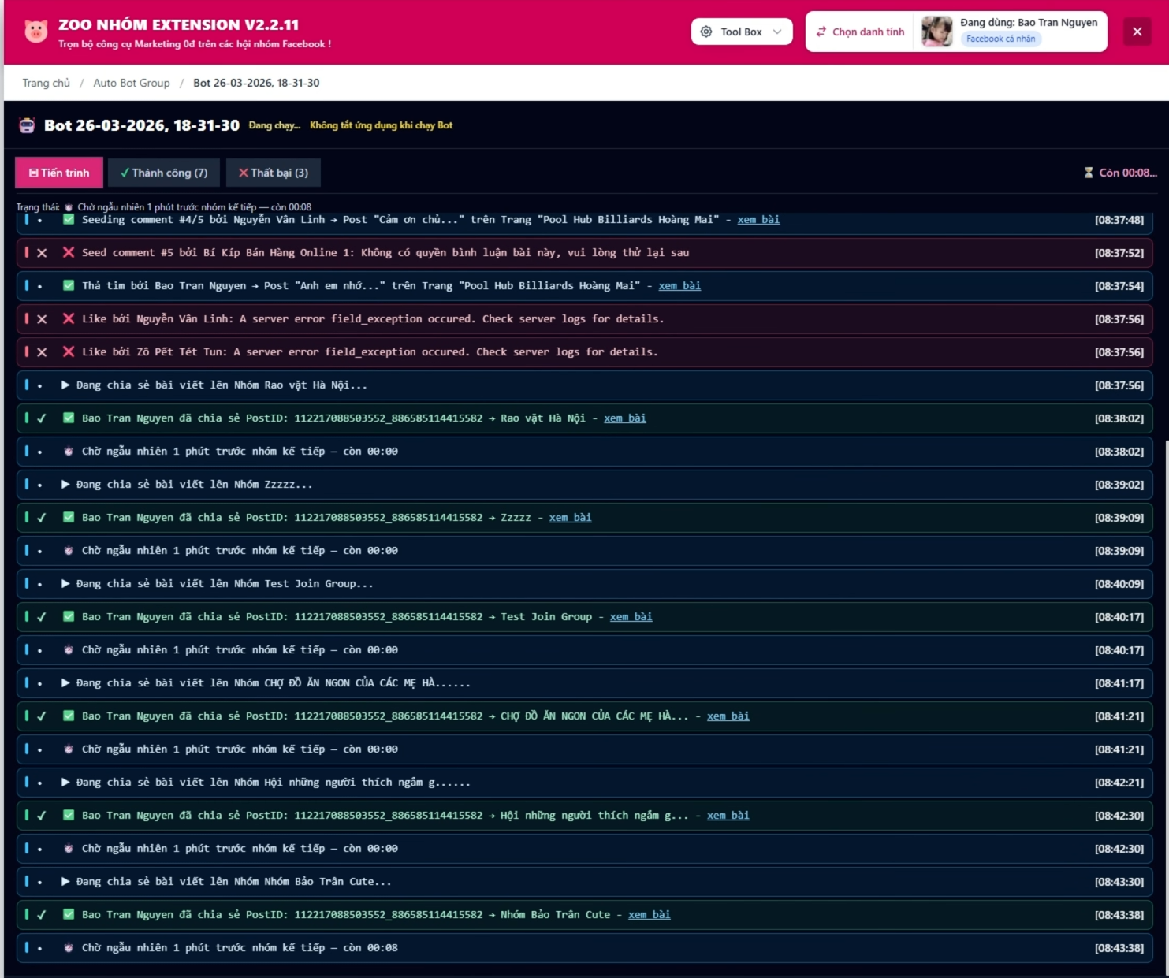
Task: Open the Tool Box dropdown
Action: [x=741, y=32]
